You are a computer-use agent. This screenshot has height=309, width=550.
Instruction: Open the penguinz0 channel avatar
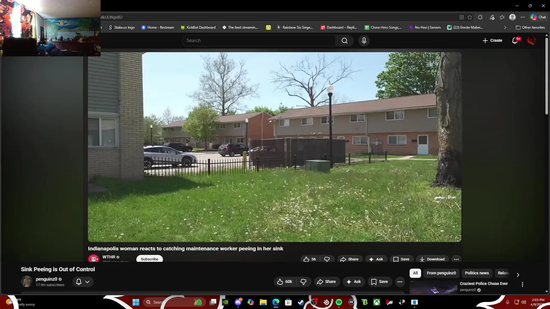point(27,282)
